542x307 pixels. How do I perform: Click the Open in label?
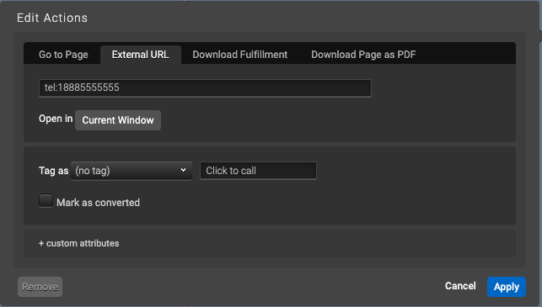tap(56, 119)
